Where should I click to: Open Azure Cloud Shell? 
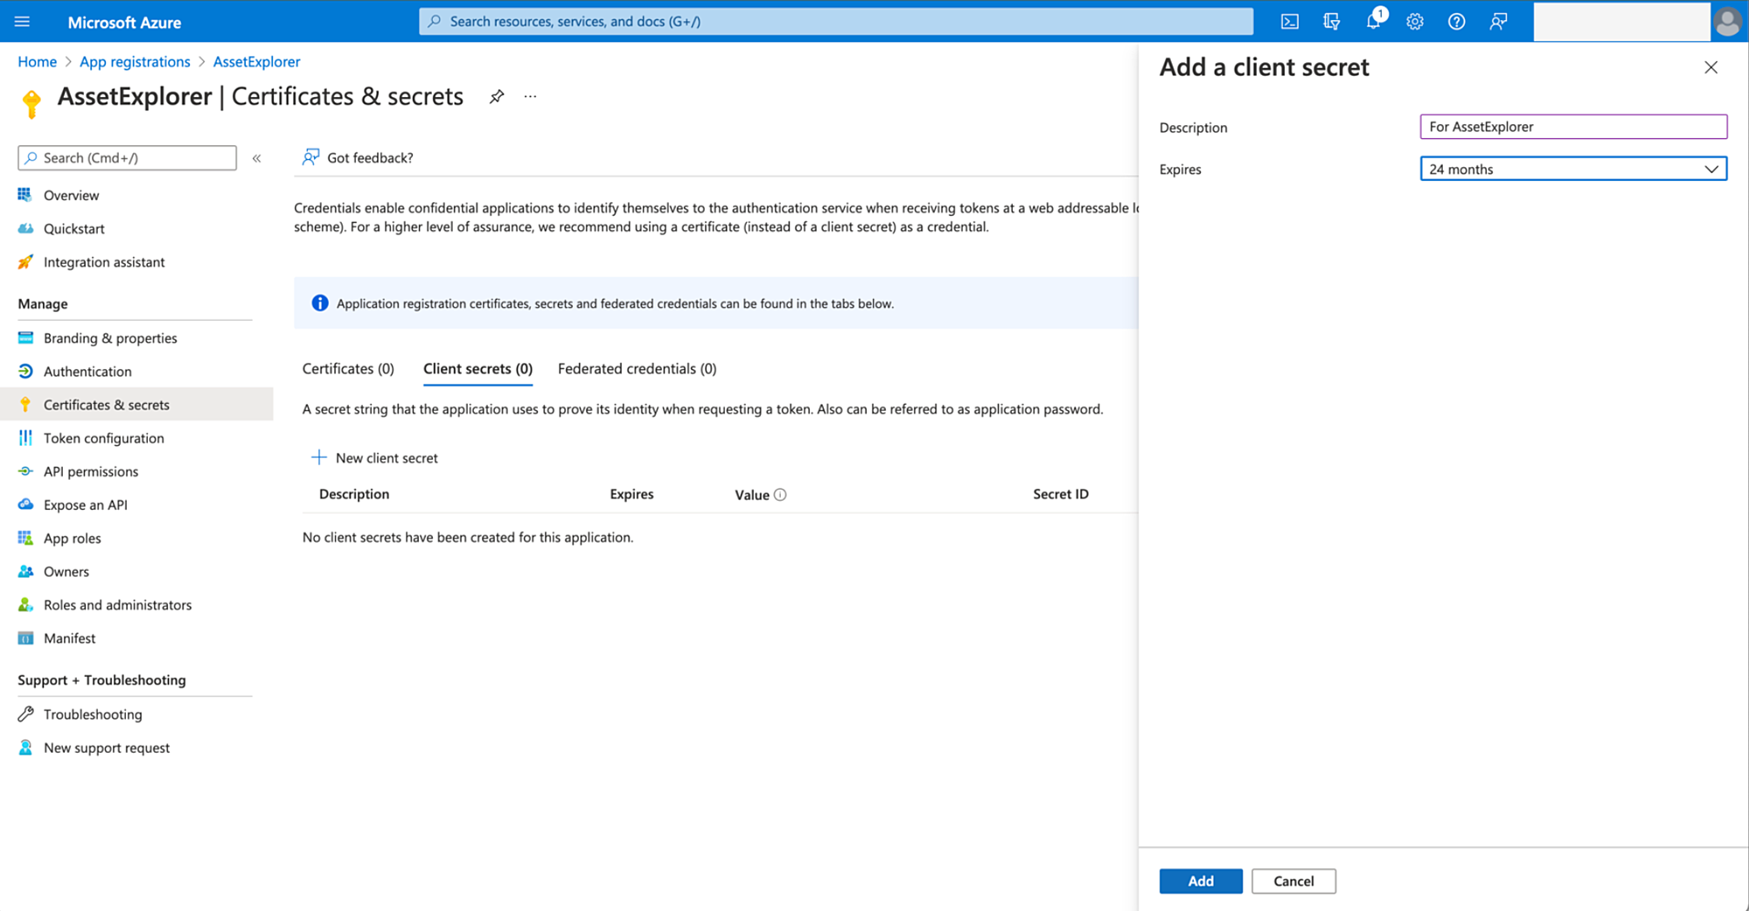pyautogui.click(x=1289, y=21)
